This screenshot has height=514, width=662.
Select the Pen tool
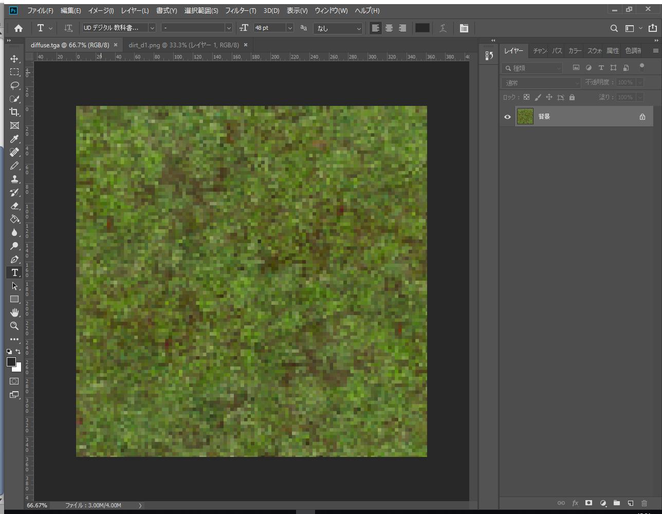(x=14, y=259)
